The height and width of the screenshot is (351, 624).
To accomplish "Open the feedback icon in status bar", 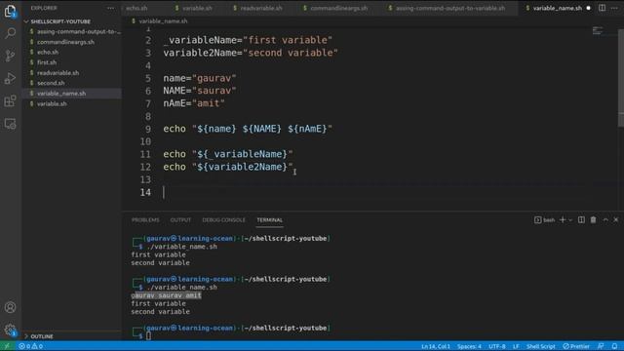I will point(601,346).
